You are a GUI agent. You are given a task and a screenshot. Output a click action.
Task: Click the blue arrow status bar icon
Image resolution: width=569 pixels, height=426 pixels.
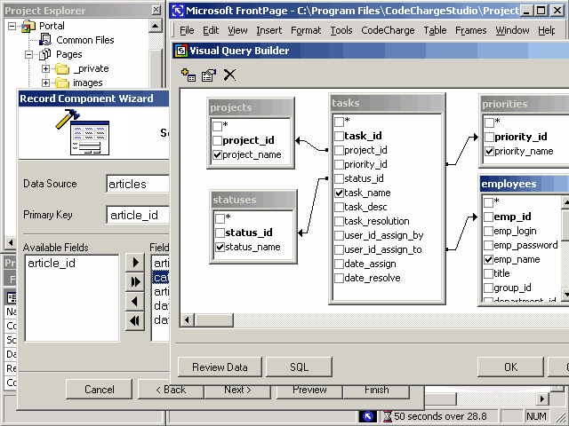click(x=368, y=416)
